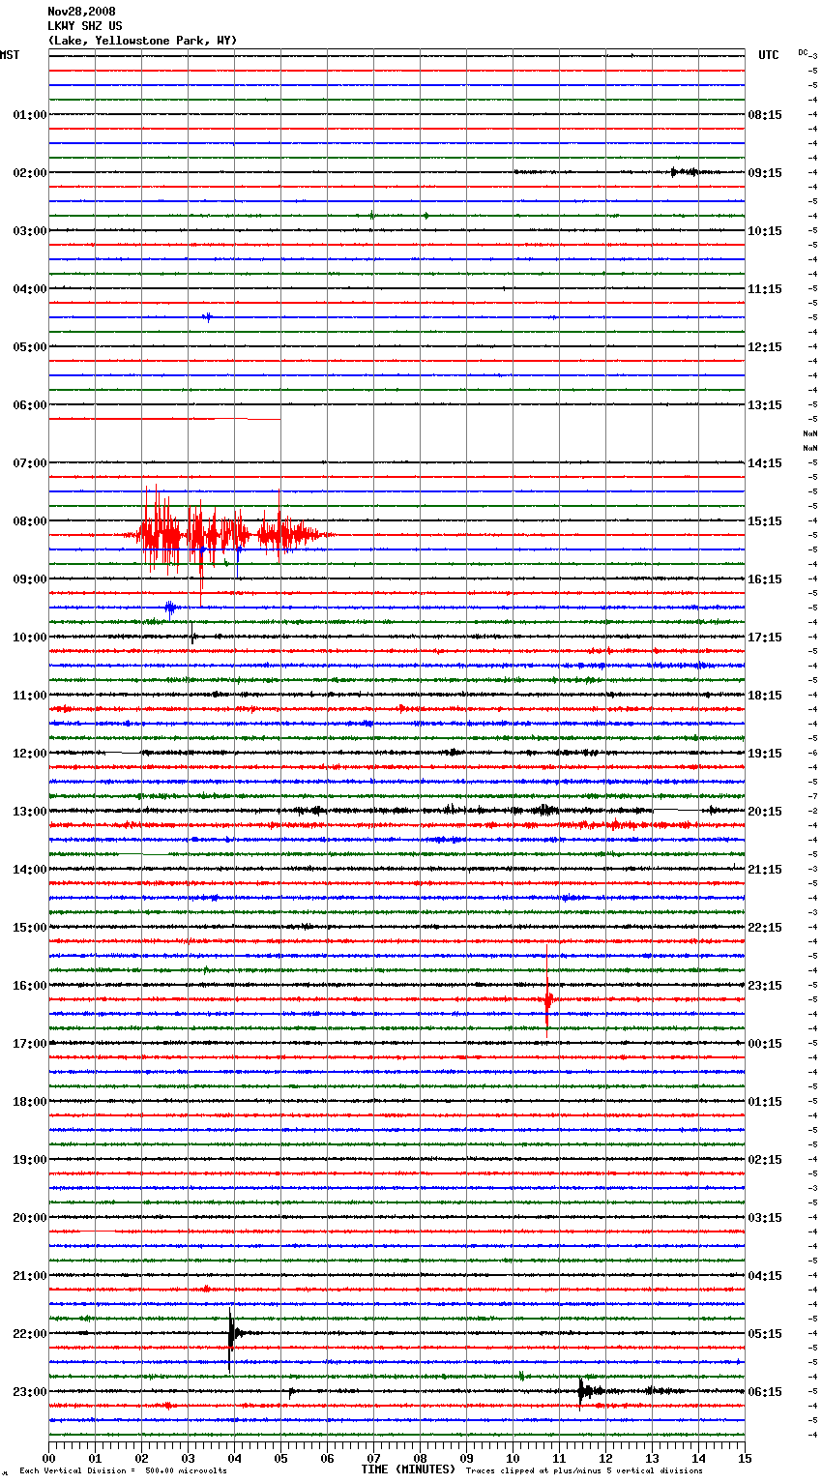Viewport: 822px width, 1484px height.
Task: Click the 13:15 UTC time label
Action: tap(765, 405)
